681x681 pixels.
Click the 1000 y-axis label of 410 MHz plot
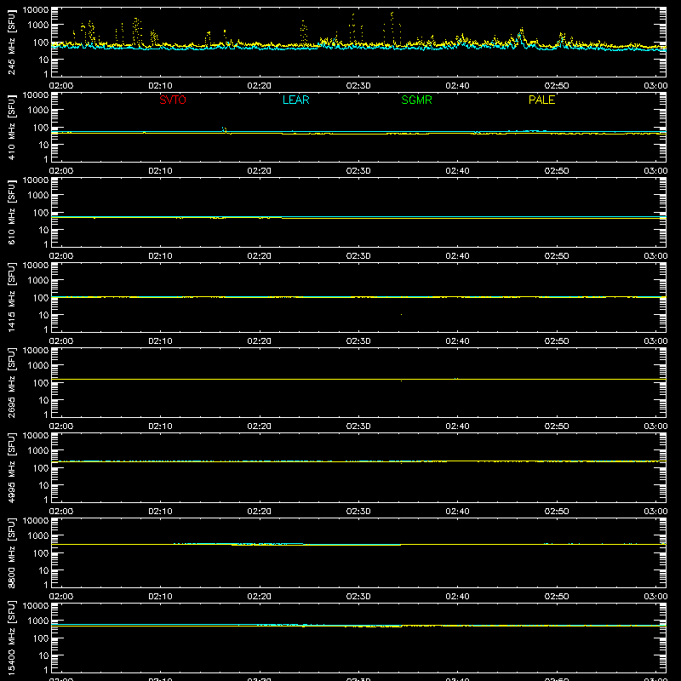38,111
